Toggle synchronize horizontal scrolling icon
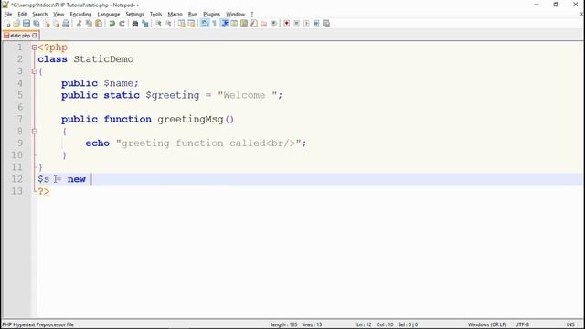Viewport: 585px width, 329px height. click(x=191, y=24)
